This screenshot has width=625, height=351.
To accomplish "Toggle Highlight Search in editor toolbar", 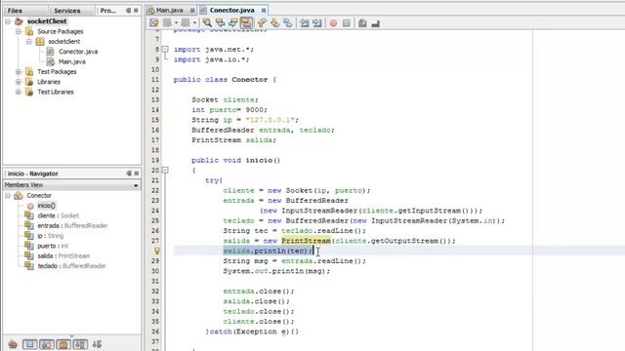I will pos(246,23).
